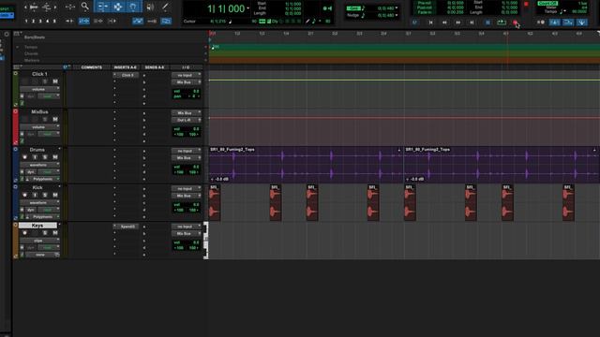This screenshot has height=337, width=600.
Task: Select the Selector tool in toolbar
Action: [x=118, y=7]
